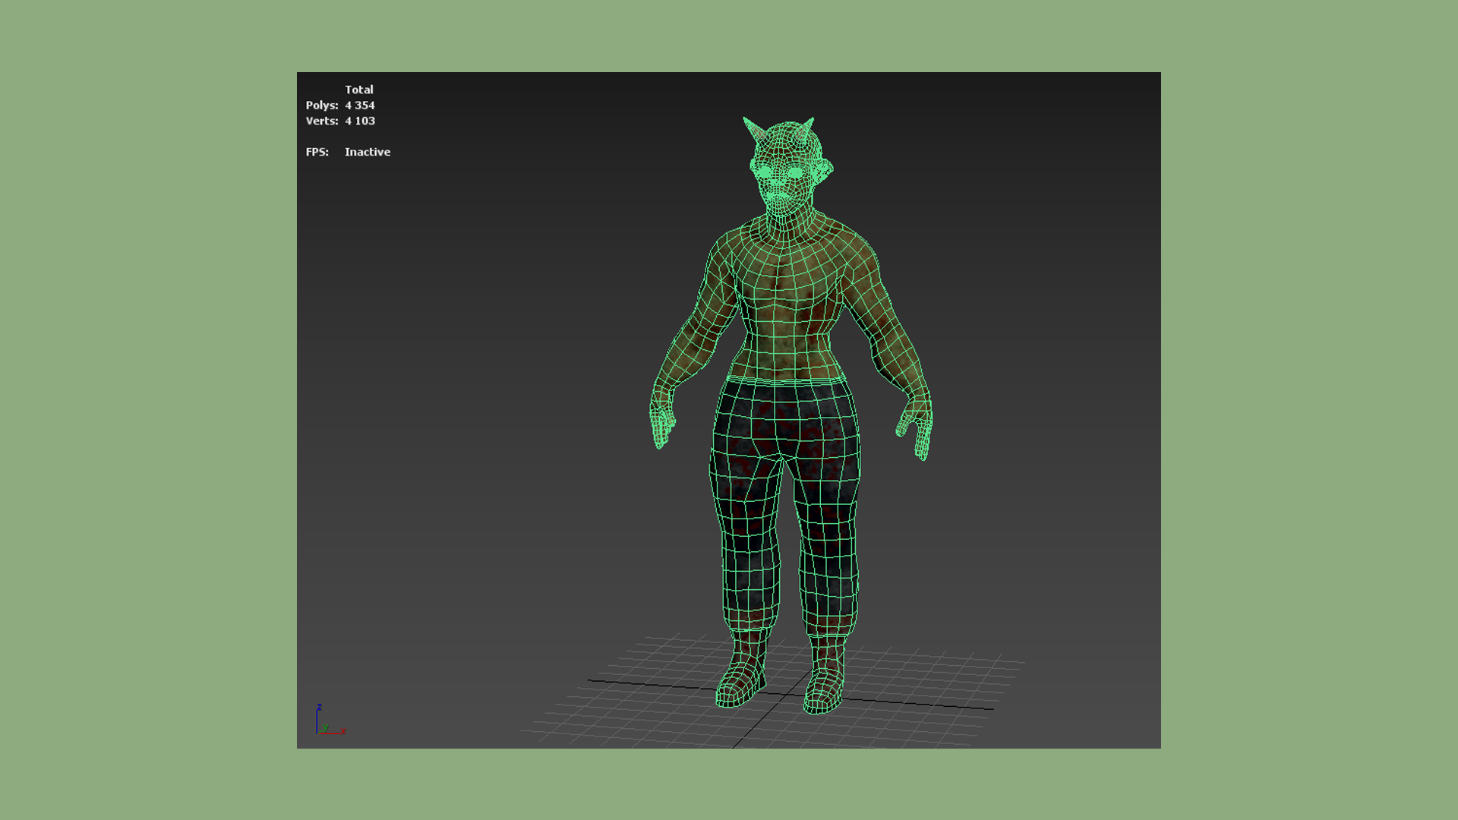The image size is (1458, 820).
Task: Click the wireframe character's face
Action: point(781,181)
